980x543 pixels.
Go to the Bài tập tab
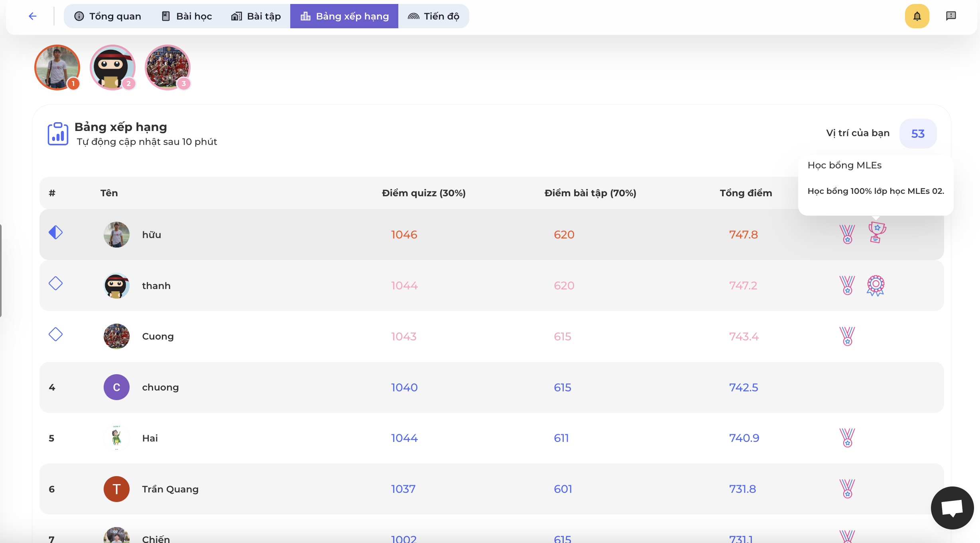(x=256, y=16)
